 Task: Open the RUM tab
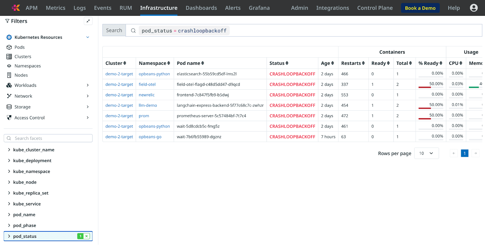click(126, 8)
